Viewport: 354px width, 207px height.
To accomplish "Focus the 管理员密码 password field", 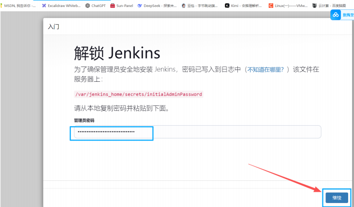I will coord(197,132).
